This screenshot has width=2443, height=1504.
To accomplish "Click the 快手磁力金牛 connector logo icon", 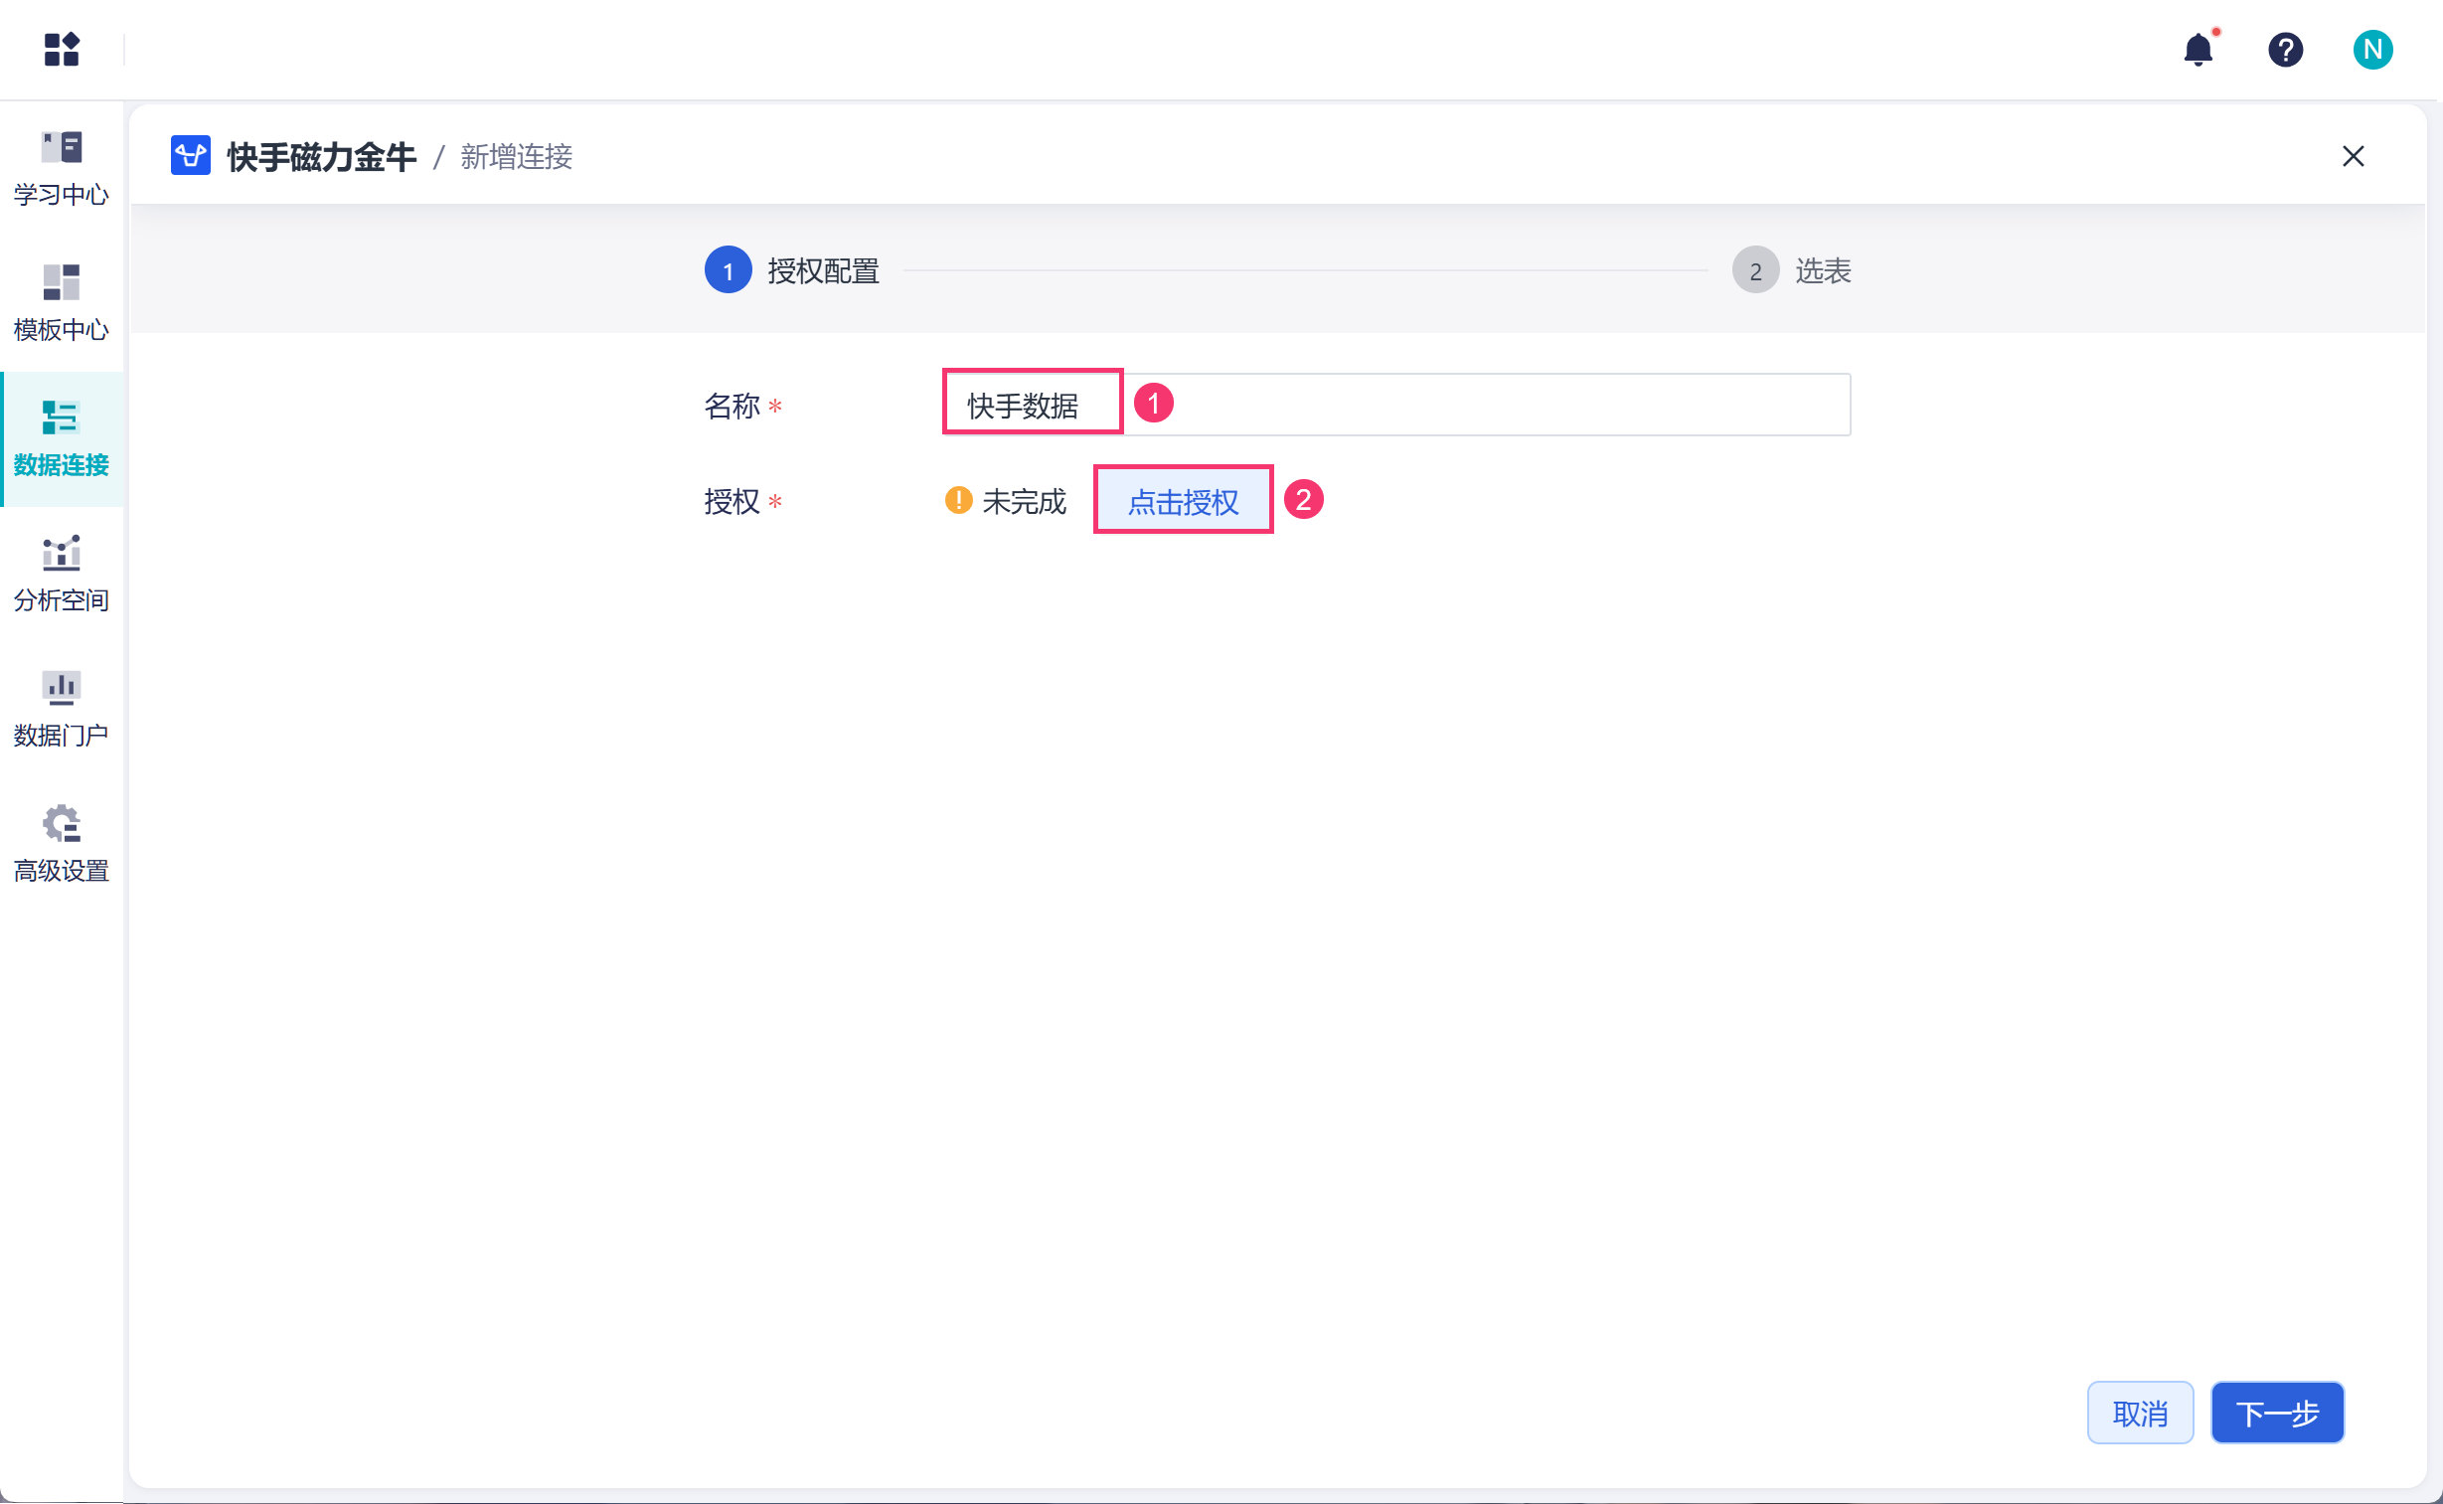I will coord(190,155).
